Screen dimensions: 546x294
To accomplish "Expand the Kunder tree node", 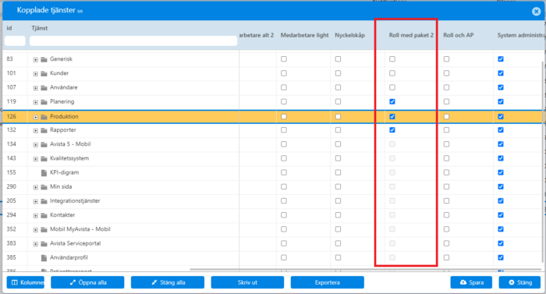I will 36,74.
